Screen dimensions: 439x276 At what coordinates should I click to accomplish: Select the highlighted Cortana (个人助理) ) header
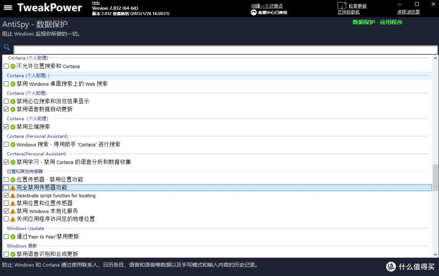28,76
